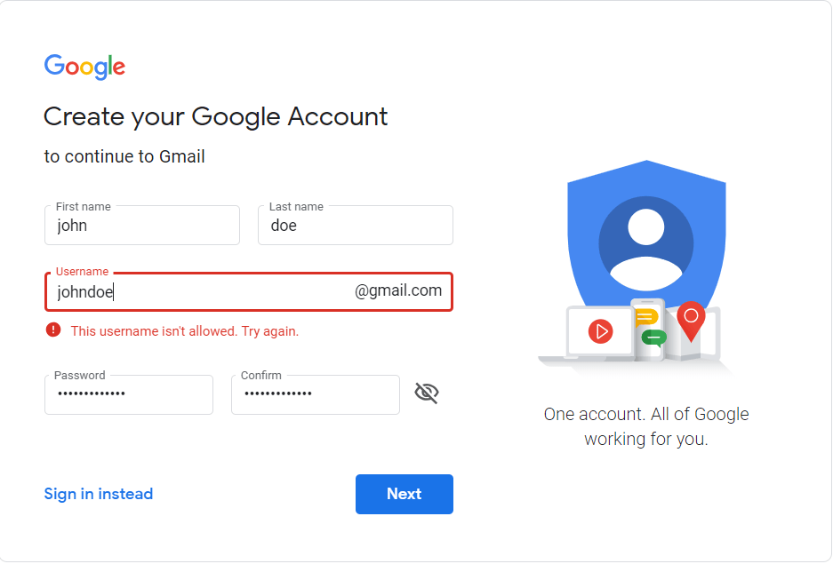Click the red map pin icon

(x=691, y=321)
